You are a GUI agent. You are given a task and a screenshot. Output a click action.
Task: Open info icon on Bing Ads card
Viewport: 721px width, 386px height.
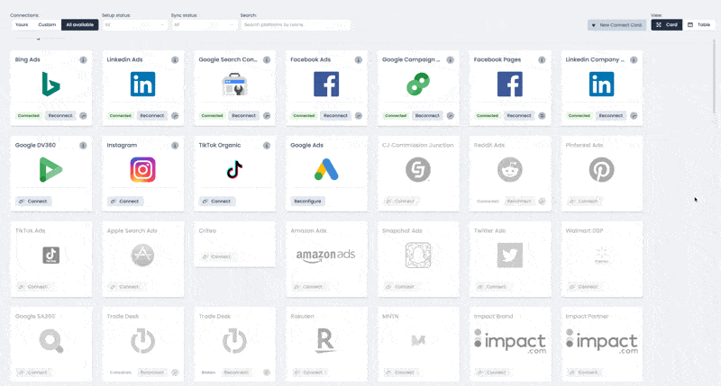[83, 59]
